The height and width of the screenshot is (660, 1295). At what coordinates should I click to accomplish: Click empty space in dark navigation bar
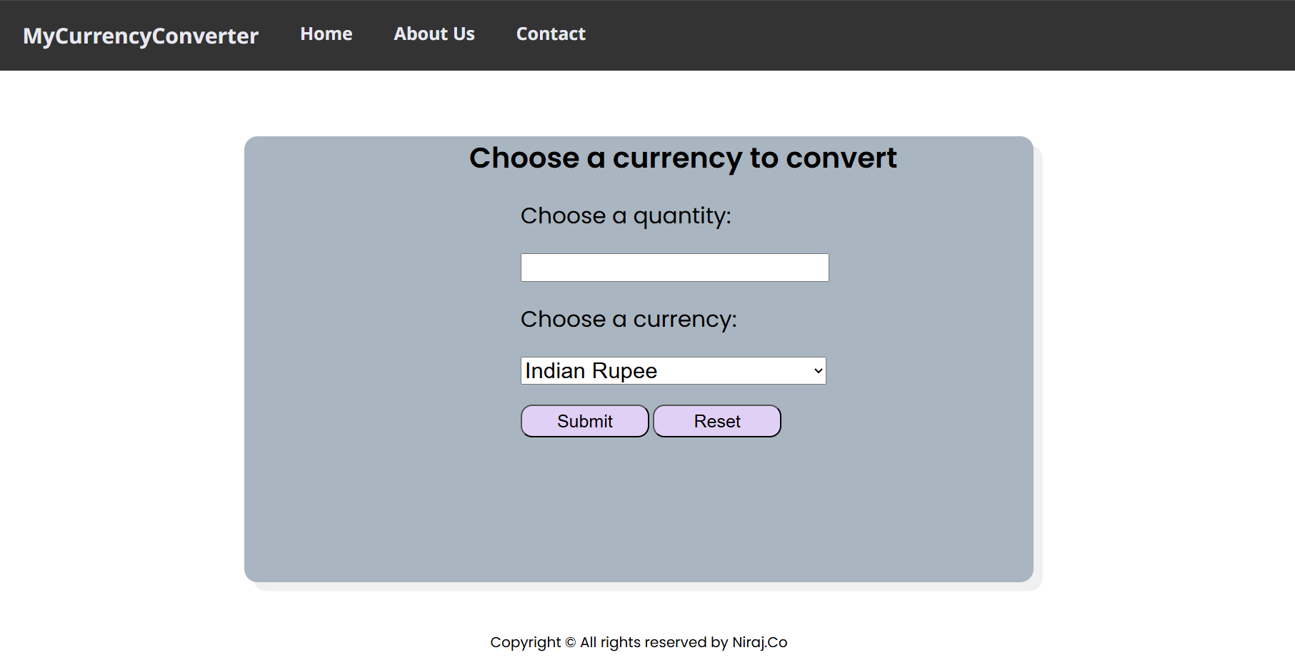929,35
